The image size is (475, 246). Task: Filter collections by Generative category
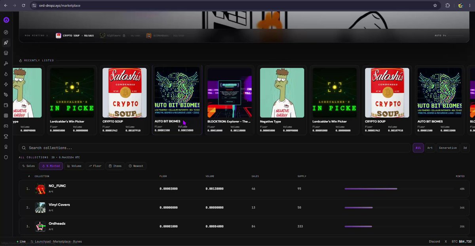point(448,148)
